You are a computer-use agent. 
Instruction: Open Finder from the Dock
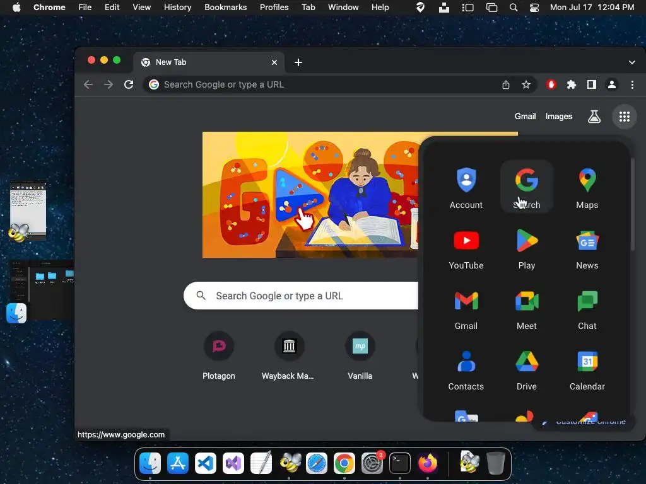(150, 463)
